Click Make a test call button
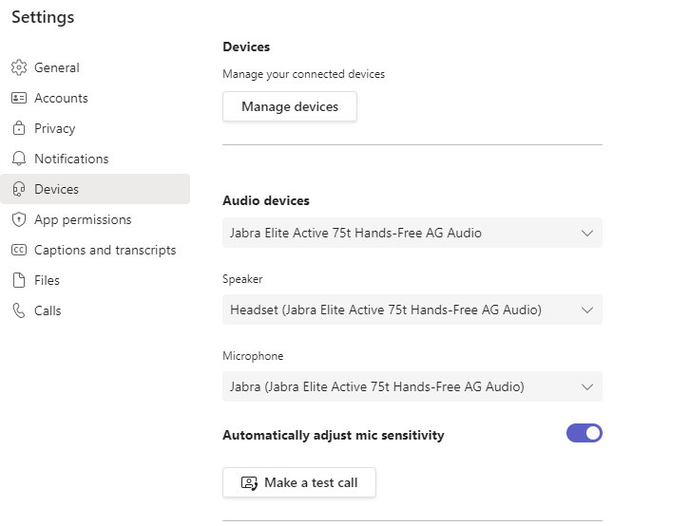The image size is (690, 526). pos(299,482)
